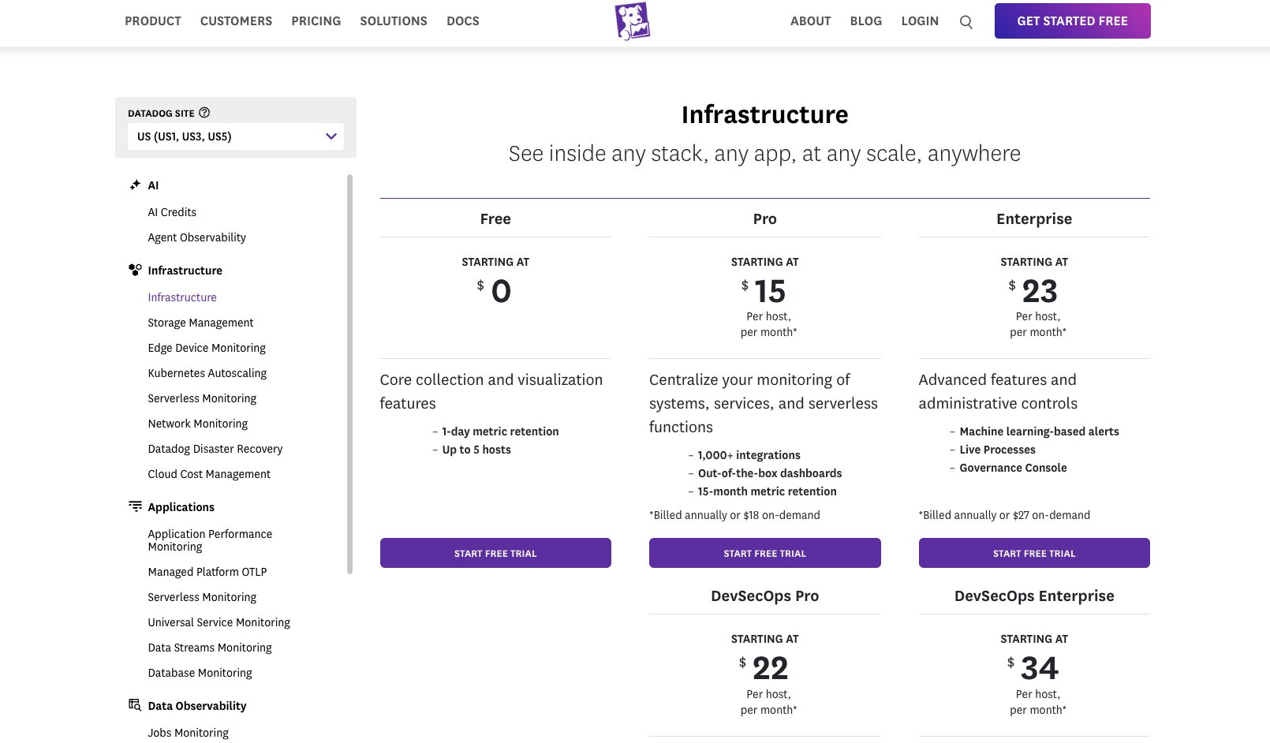1270x743 pixels.
Task: Click "Machine learning-based alerts" feature text
Action: click(x=1039, y=431)
